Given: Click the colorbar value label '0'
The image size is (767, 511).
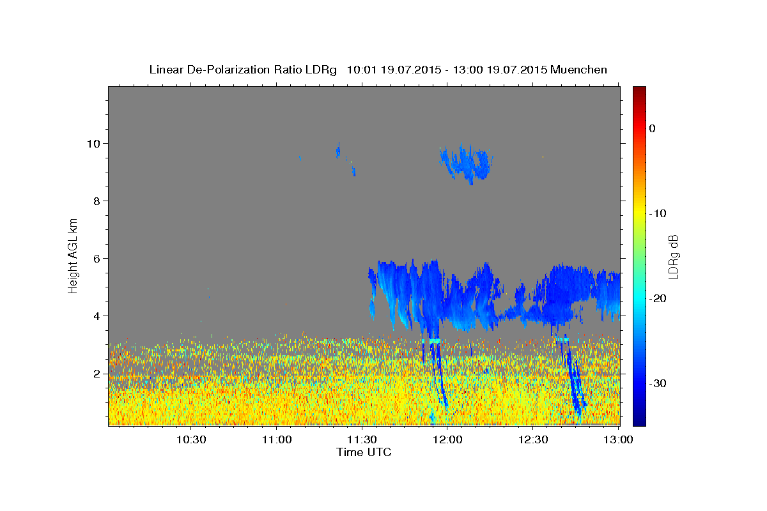Looking at the screenshot, I should pos(652,128).
